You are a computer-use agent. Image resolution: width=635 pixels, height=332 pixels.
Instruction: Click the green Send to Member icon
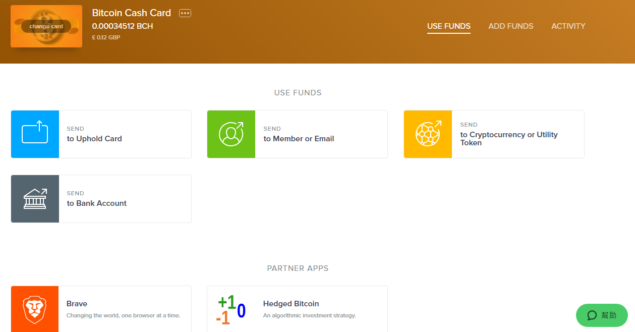click(x=231, y=134)
